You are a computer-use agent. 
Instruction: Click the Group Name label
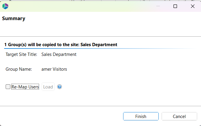pos(19,69)
